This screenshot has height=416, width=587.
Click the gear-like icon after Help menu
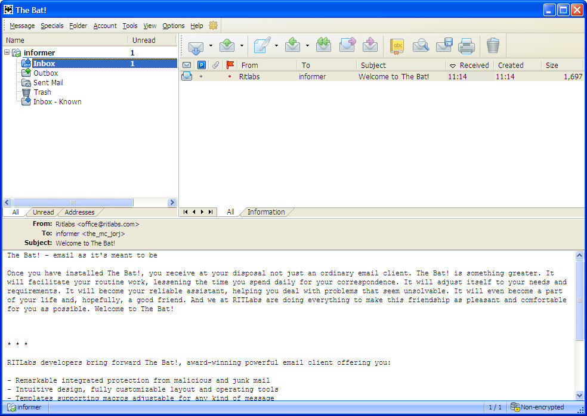pyautogui.click(x=214, y=26)
